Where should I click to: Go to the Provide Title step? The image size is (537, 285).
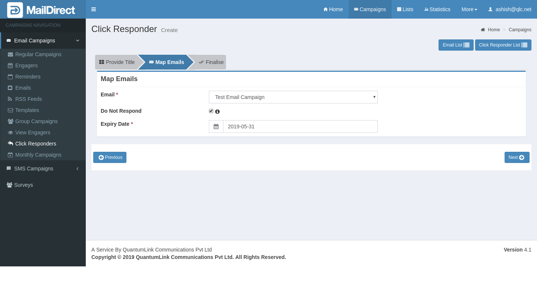tap(117, 62)
